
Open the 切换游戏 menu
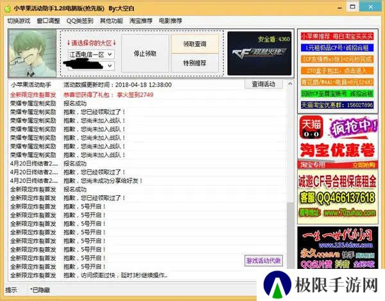point(19,21)
